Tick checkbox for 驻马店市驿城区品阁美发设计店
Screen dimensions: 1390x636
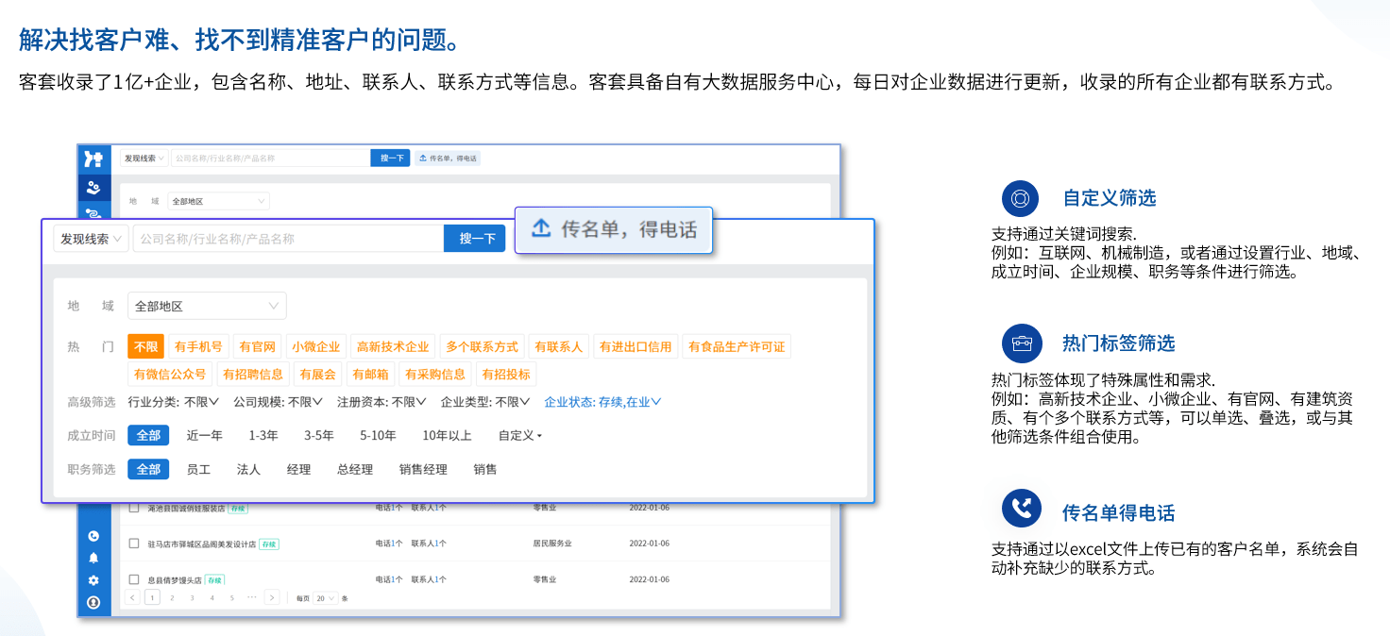134,544
